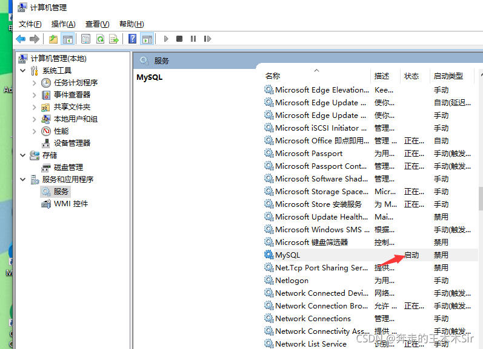Click the Restart Service button

pyautogui.click(x=207, y=39)
